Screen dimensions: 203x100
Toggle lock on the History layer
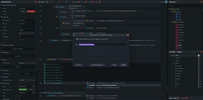(199, 58)
